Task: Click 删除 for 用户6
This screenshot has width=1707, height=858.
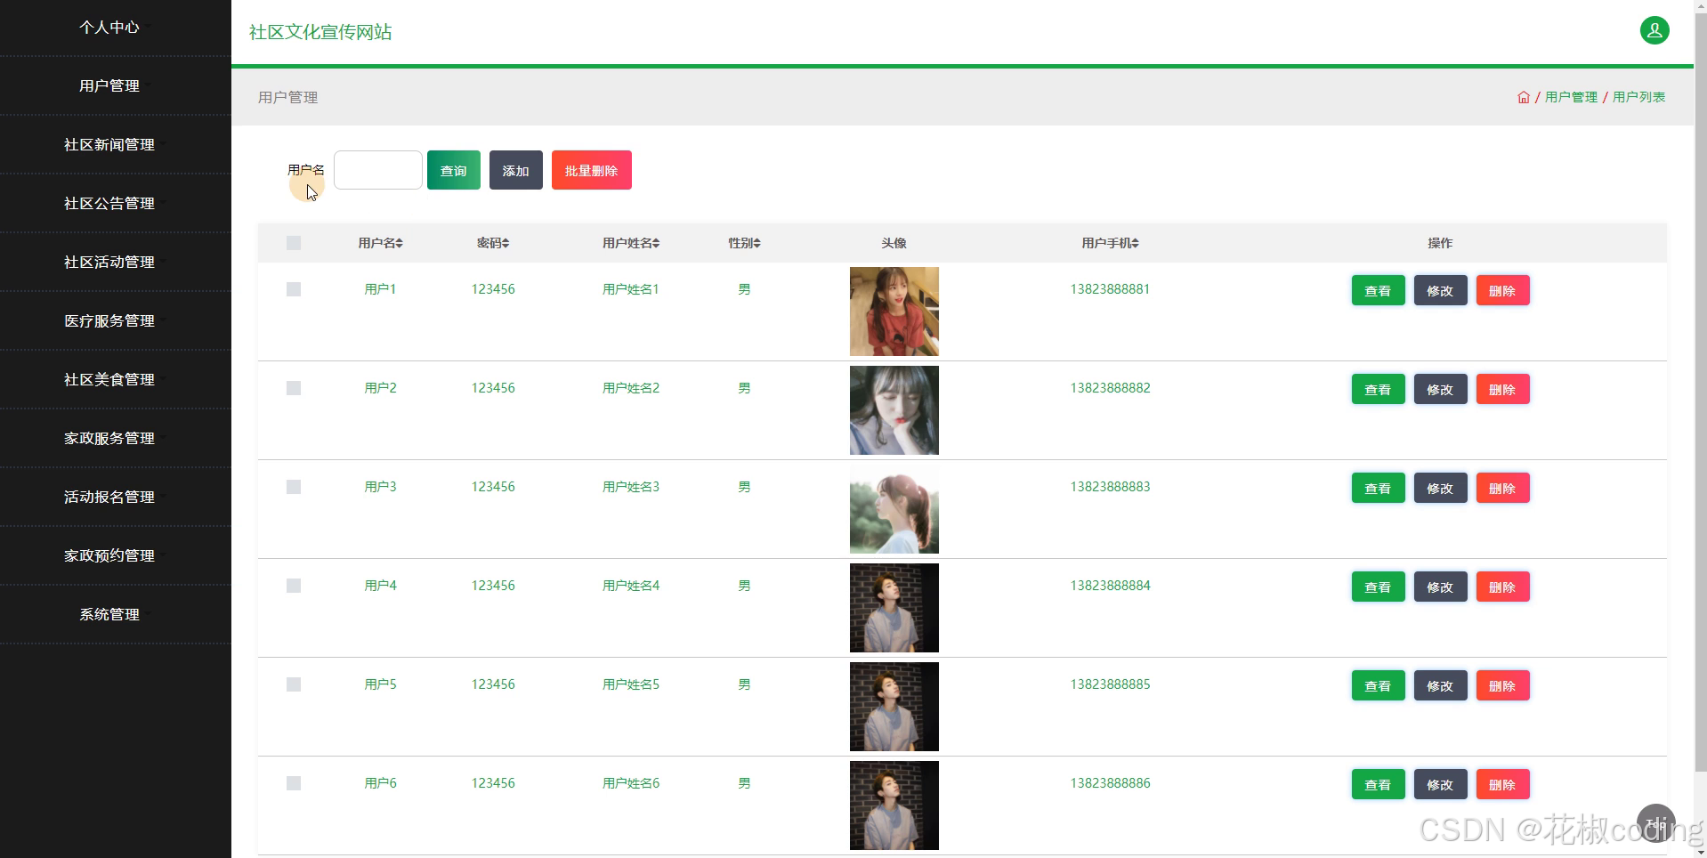Action: click(1502, 784)
